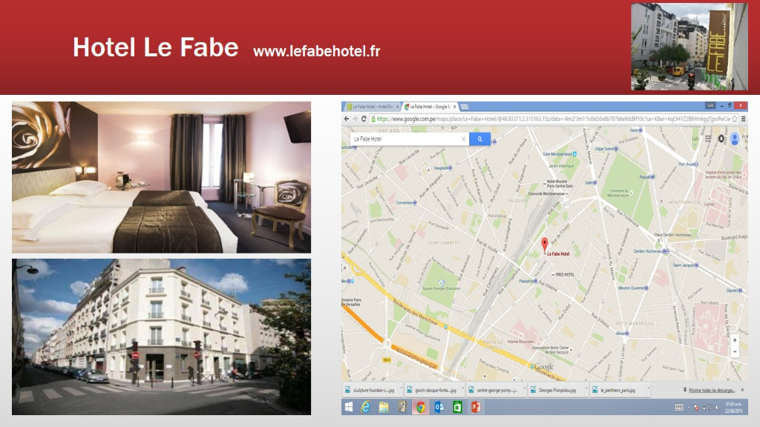Click the hotel bedroom photo
760x427 pixels.
tap(161, 177)
